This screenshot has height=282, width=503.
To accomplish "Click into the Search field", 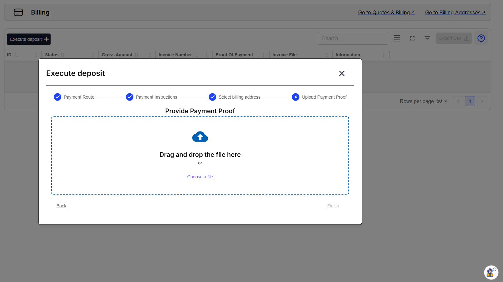I will 353,38.
